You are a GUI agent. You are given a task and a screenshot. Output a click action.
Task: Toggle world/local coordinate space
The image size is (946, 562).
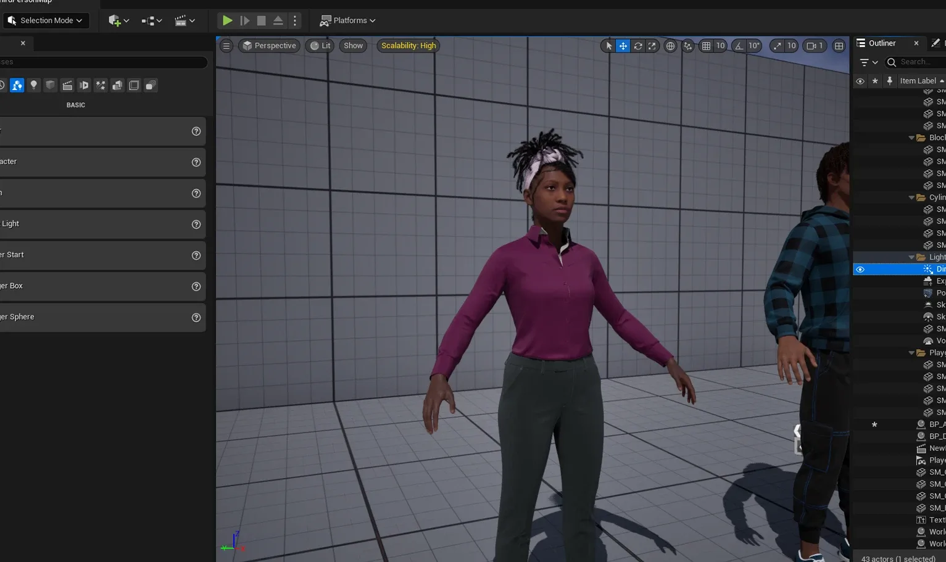[x=670, y=46]
